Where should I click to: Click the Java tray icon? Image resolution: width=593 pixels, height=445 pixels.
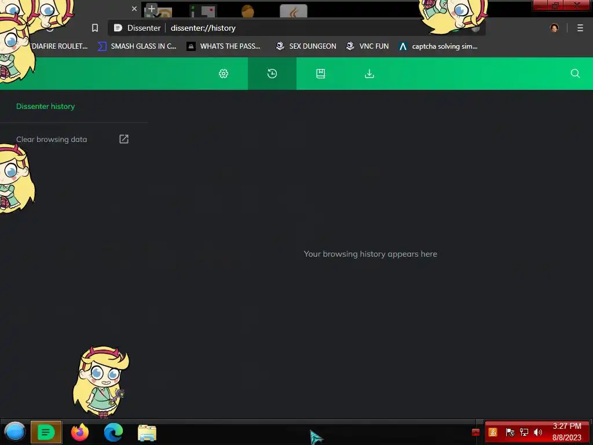(493, 432)
